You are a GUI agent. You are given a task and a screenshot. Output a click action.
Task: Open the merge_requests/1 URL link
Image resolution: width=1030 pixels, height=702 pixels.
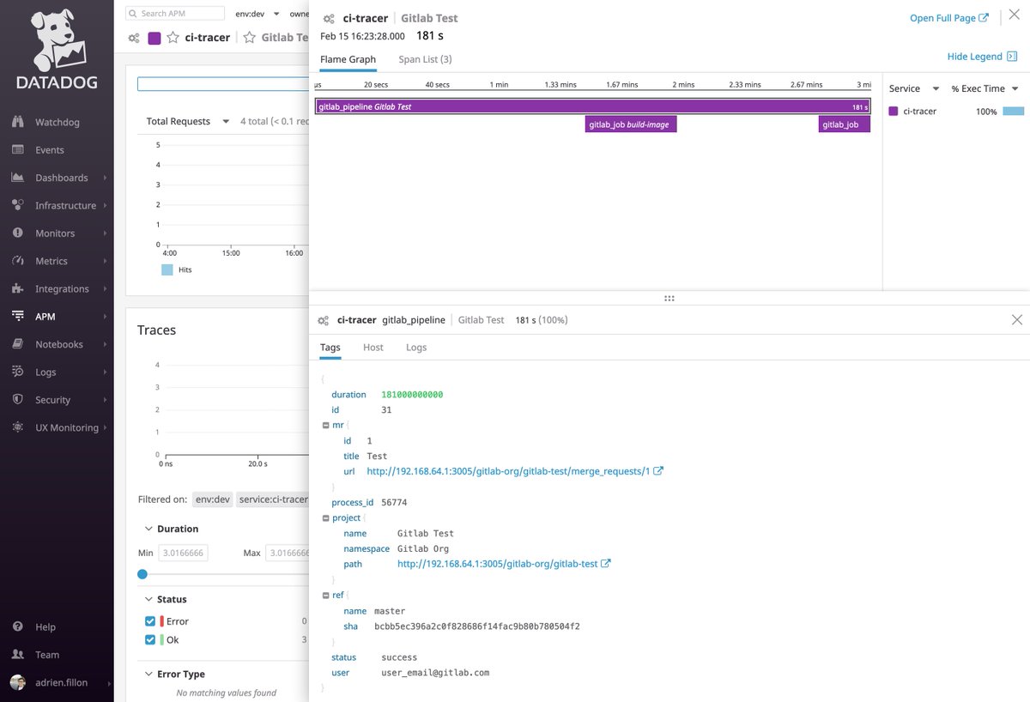click(508, 471)
